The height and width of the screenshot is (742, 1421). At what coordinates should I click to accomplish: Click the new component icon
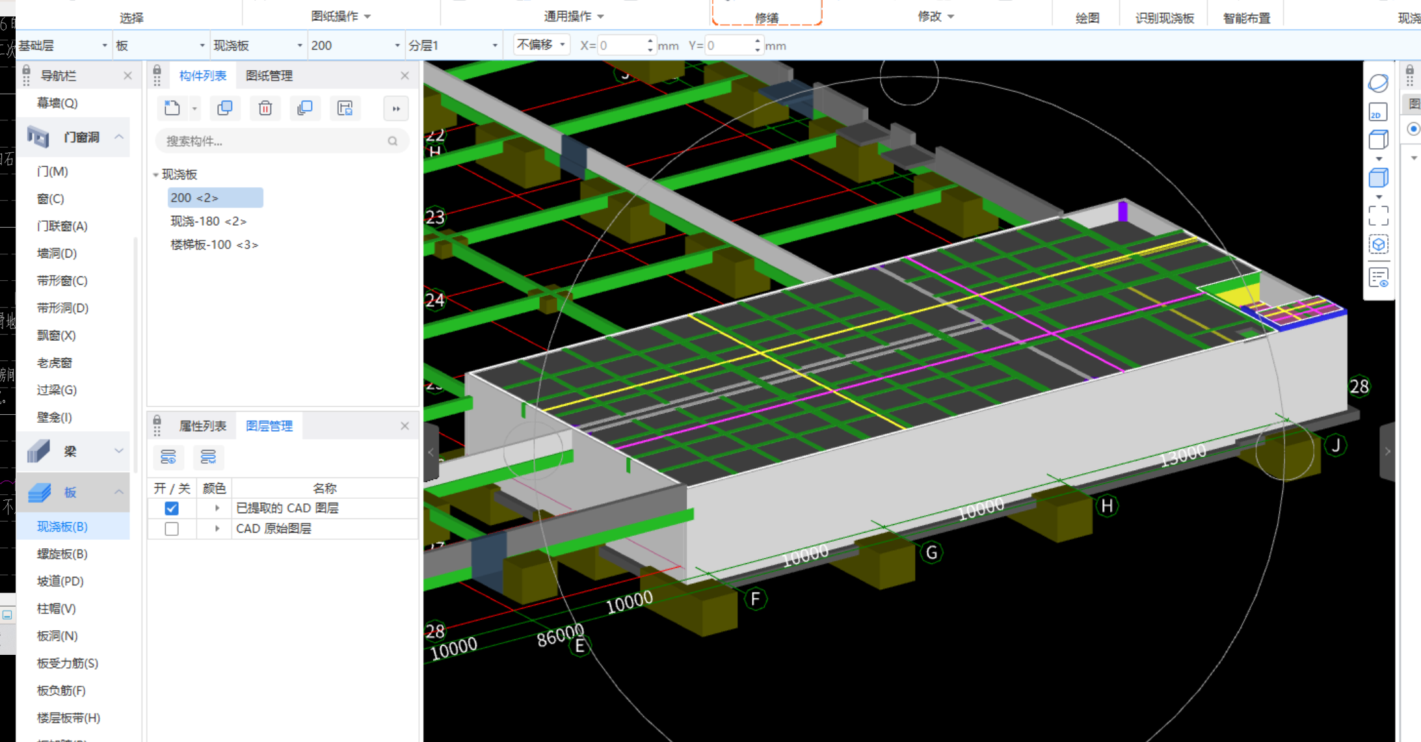click(x=172, y=108)
